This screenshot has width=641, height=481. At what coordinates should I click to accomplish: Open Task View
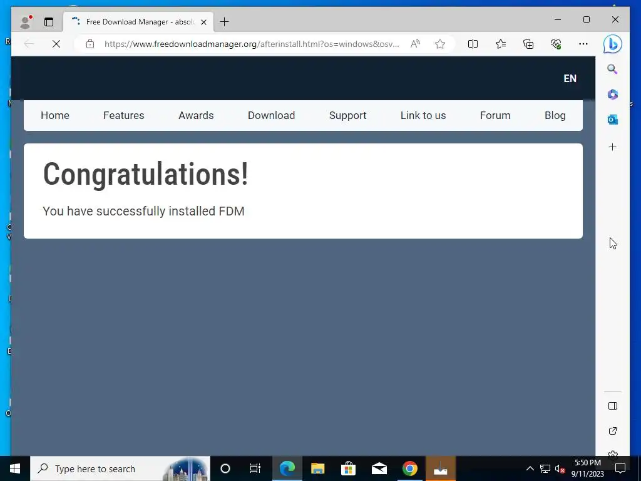[255, 468]
